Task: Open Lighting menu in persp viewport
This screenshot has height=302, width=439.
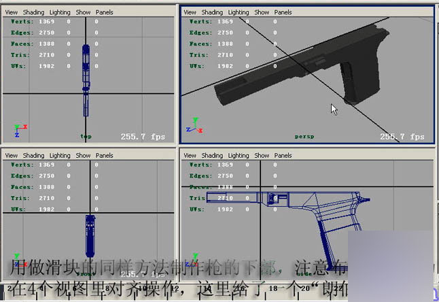Action: (239, 12)
